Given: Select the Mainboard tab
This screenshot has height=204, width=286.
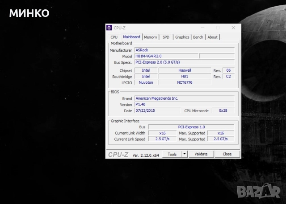Looking at the screenshot, I should pos(131,37).
